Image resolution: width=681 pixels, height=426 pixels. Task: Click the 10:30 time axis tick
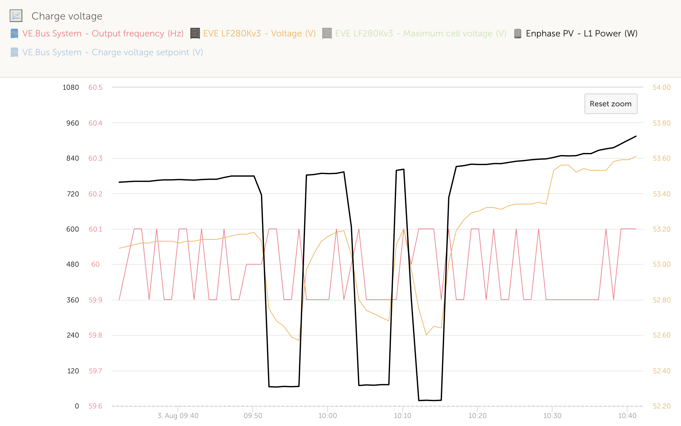click(x=552, y=415)
